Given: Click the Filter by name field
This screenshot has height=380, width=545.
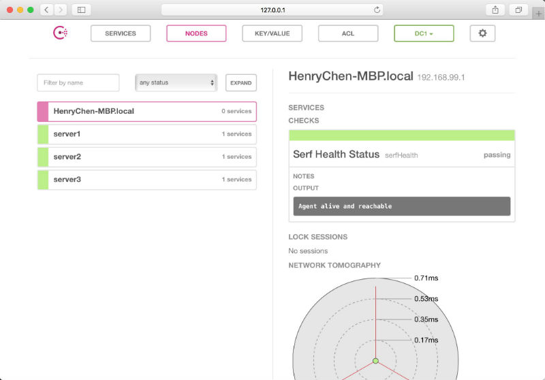Looking at the screenshot, I should point(78,83).
